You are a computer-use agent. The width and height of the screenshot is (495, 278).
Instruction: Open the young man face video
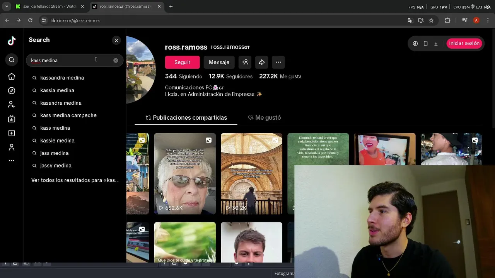click(x=251, y=242)
